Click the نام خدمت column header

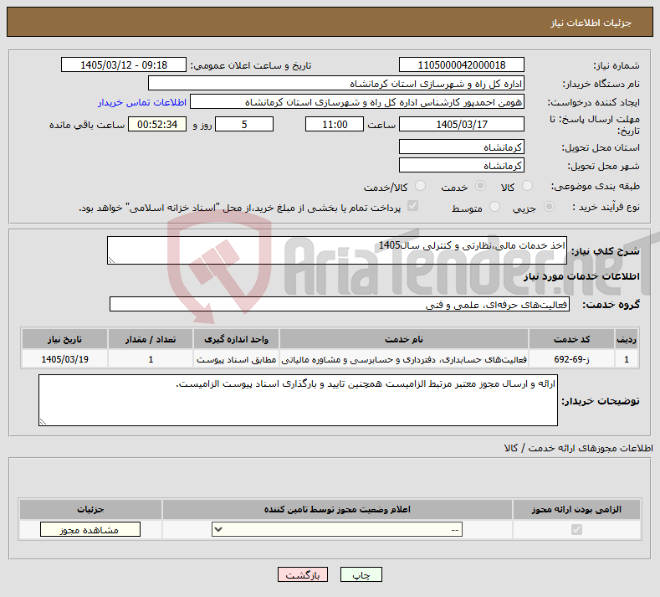pyautogui.click(x=404, y=339)
